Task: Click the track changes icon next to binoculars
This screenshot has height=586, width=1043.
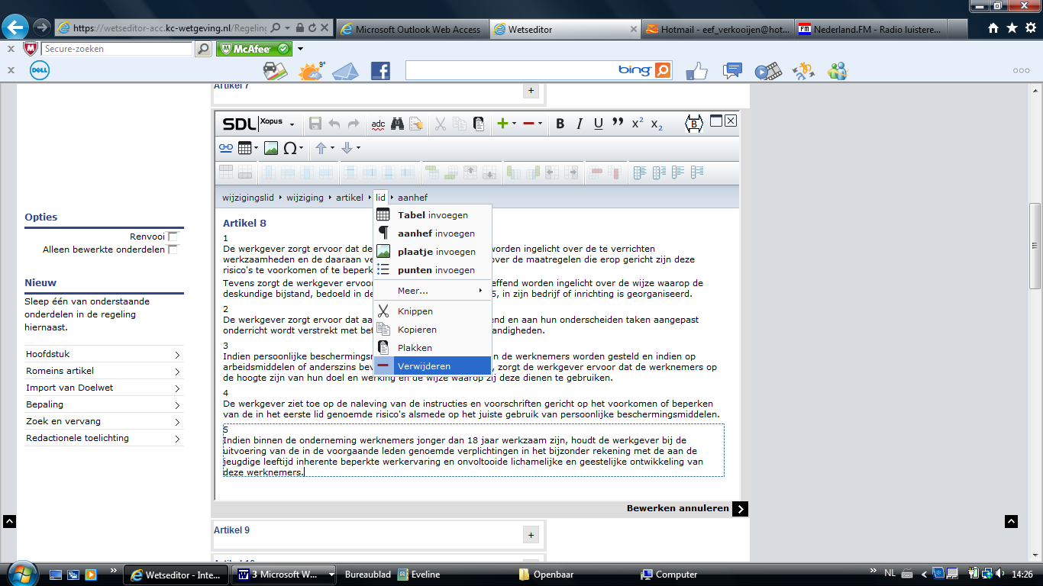Action: 416,124
